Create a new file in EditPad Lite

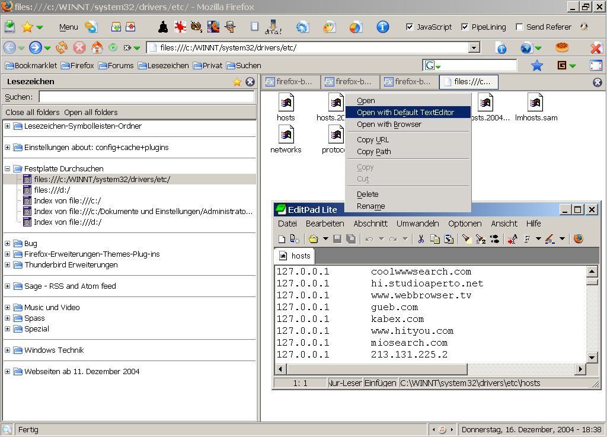282,239
